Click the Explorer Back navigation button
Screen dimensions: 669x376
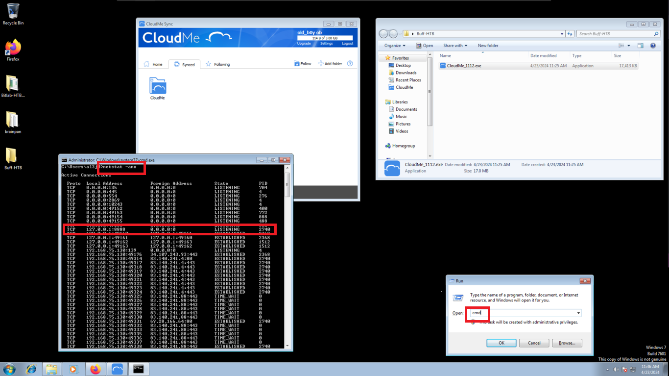(384, 34)
